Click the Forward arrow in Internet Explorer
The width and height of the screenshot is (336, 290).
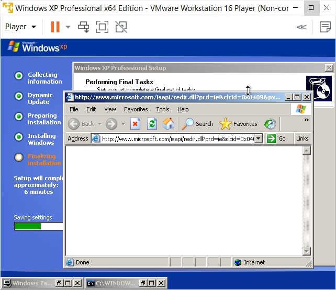click(x=111, y=124)
